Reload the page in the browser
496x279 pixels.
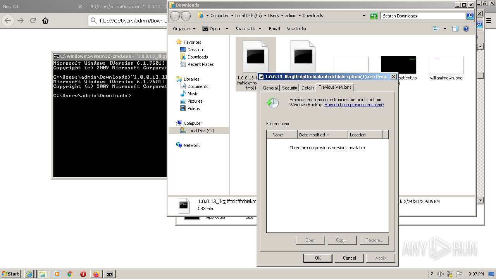click(x=33, y=21)
